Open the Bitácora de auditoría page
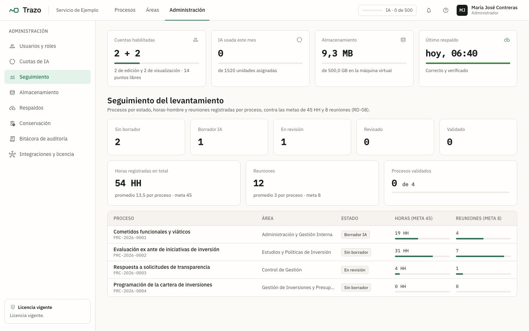529x331 pixels. [x=47, y=139]
